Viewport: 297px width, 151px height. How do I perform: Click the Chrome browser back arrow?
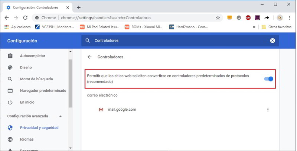7,18
